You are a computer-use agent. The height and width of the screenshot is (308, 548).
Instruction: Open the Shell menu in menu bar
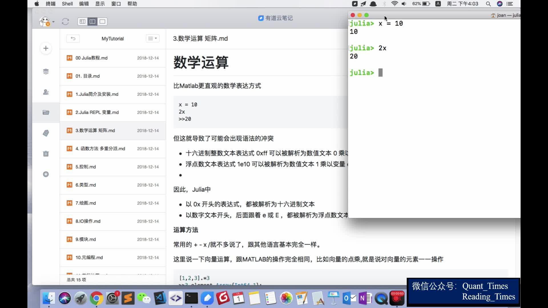[67, 4]
